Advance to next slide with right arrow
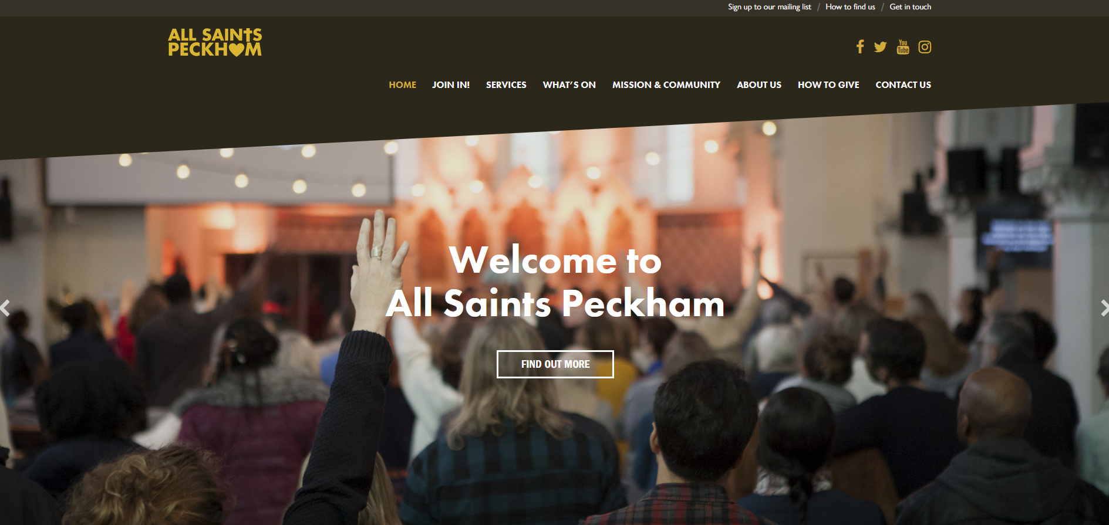 tap(1104, 308)
